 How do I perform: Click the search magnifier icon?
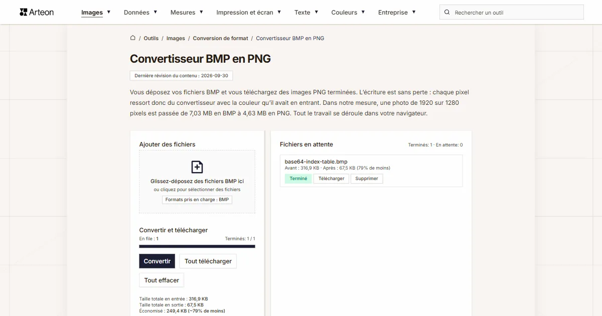pyautogui.click(x=447, y=12)
